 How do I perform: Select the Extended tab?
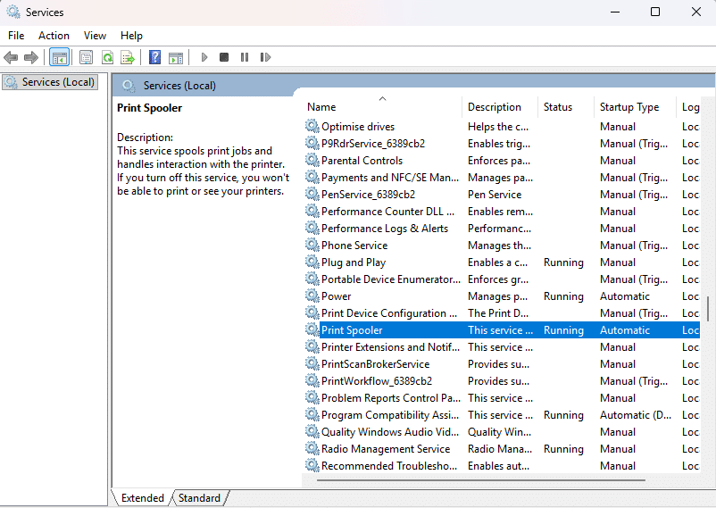pyautogui.click(x=143, y=498)
